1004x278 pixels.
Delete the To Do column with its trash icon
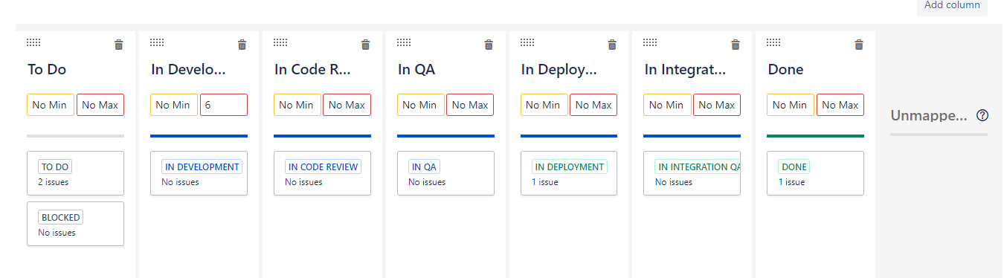[118, 45]
